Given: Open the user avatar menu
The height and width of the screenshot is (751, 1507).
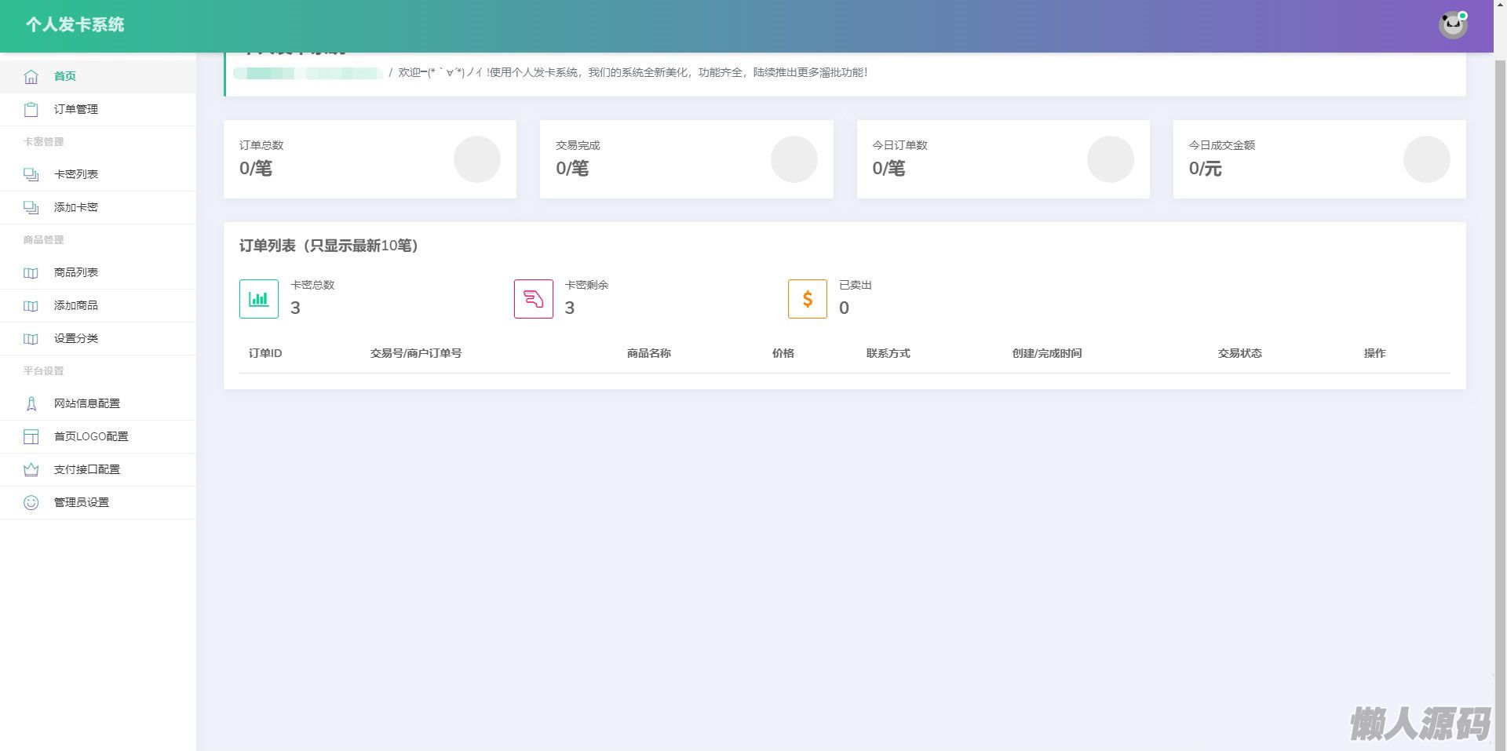Looking at the screenshot, I should point(1452,25).
